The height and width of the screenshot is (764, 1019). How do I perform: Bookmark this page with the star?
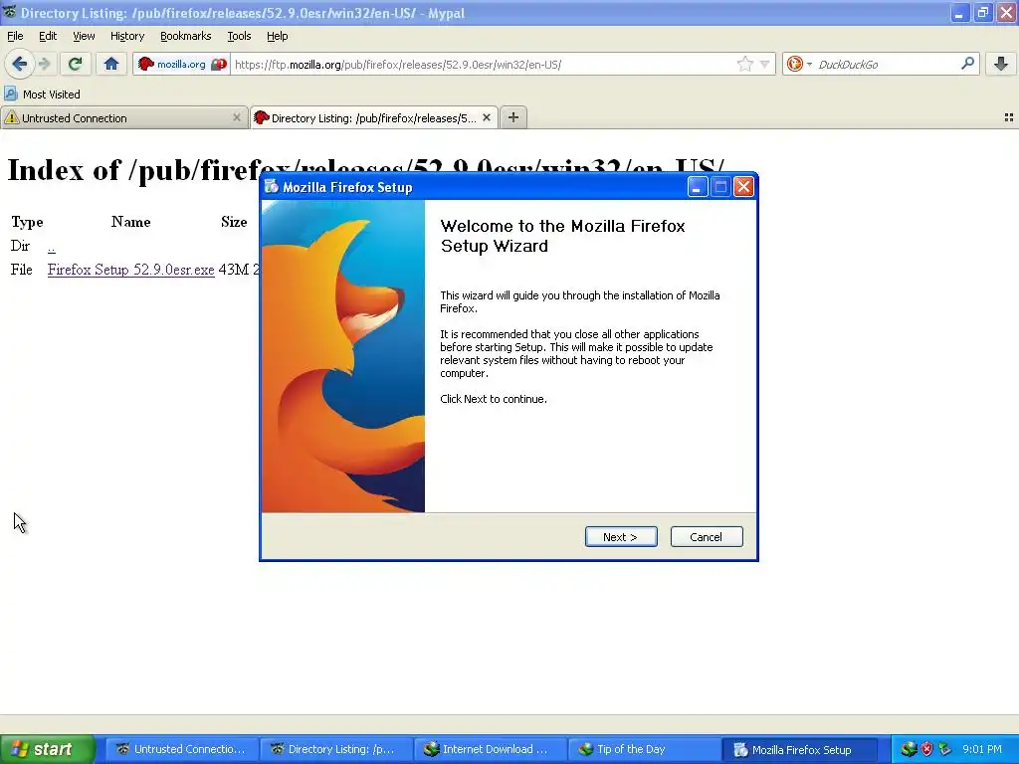744,64
